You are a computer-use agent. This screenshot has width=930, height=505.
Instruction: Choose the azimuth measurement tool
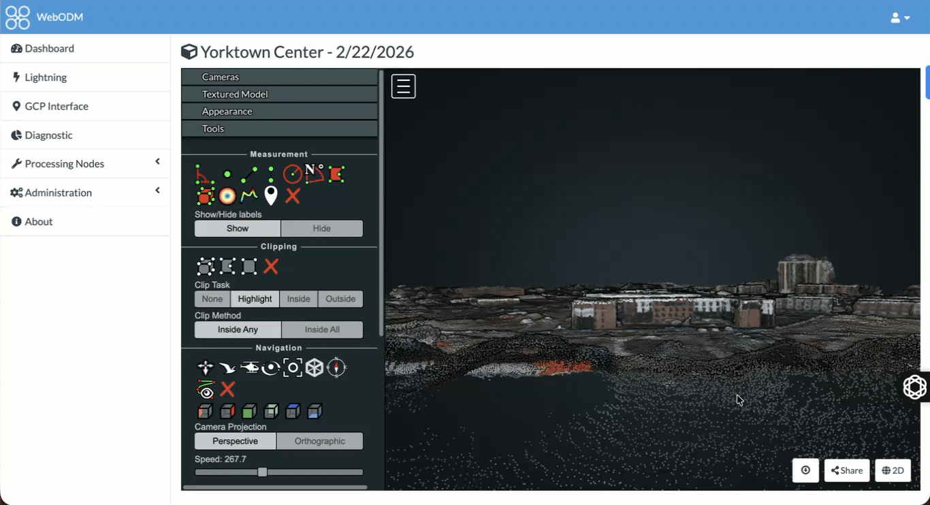coord(314,174)
